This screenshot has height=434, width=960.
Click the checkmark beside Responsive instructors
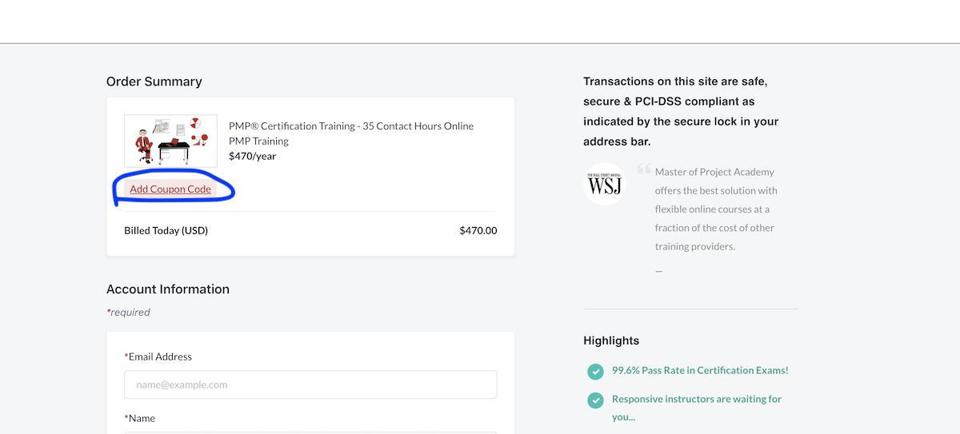(x=595, y=400)
